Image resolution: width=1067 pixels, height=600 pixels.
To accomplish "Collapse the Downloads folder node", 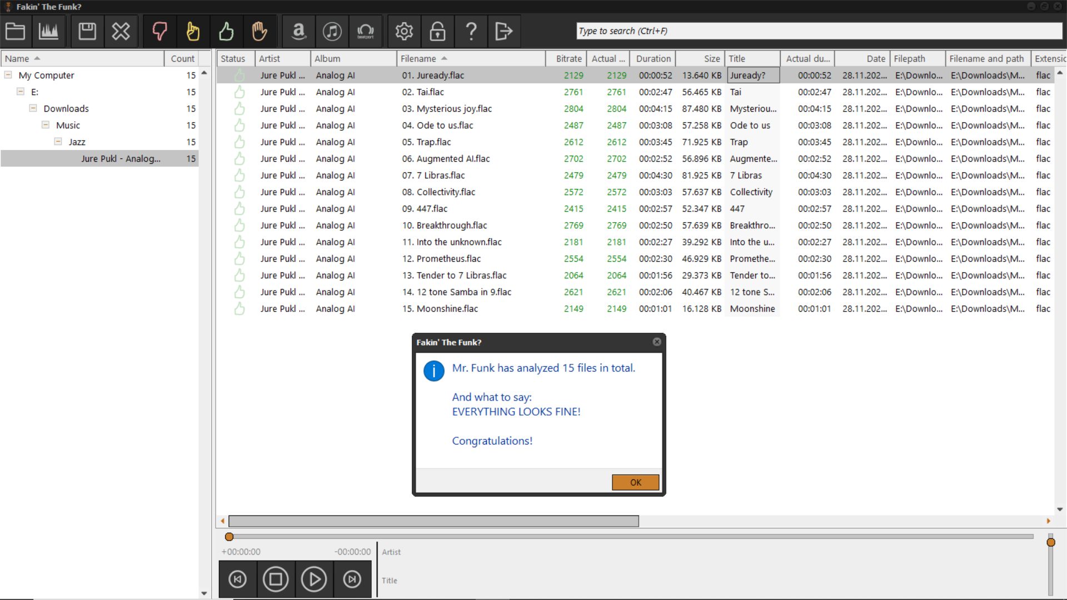I will point(33,108).
